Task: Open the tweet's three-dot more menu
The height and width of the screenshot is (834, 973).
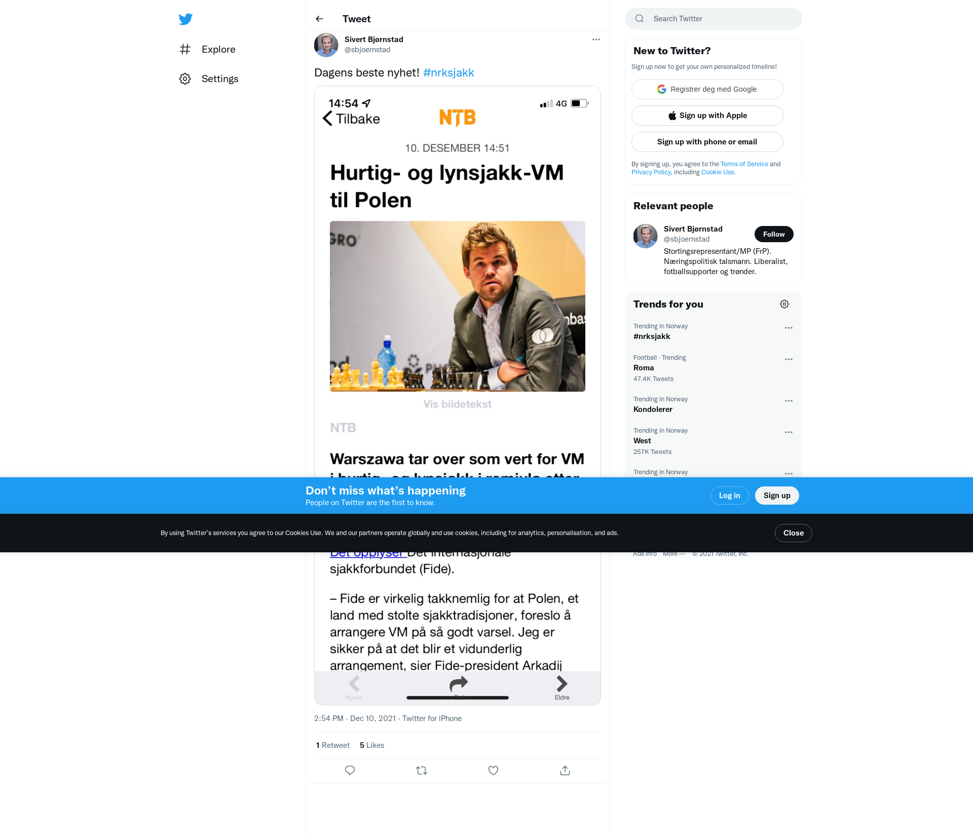Action: tap(596, 40)
